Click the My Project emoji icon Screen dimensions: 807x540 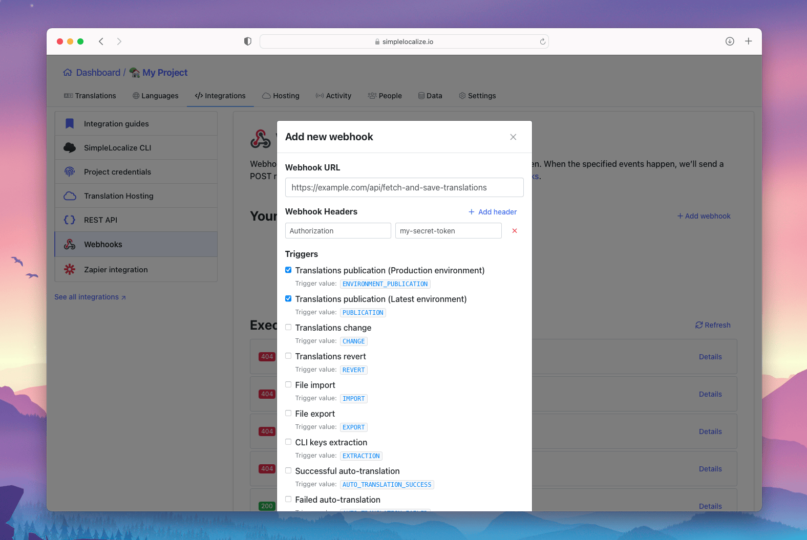[x=135, y=73]
